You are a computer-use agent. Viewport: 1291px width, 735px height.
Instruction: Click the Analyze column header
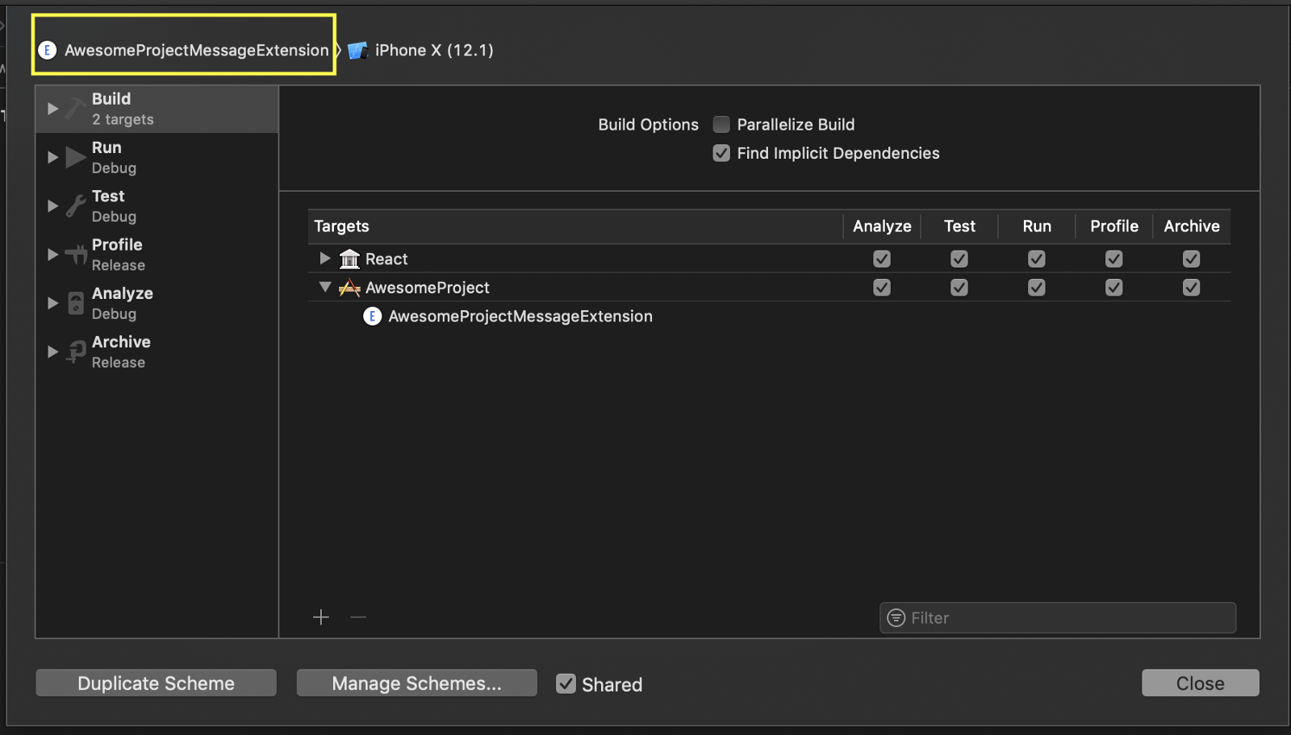882,226
